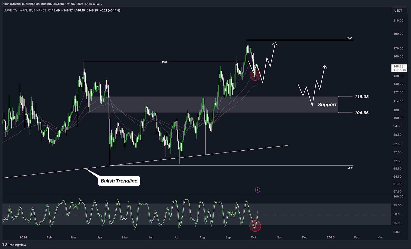Image resolution: width=411 pixels, height=249 pixels.
Task: Click the 190.00 price axis label
Action: click(398, 34)
